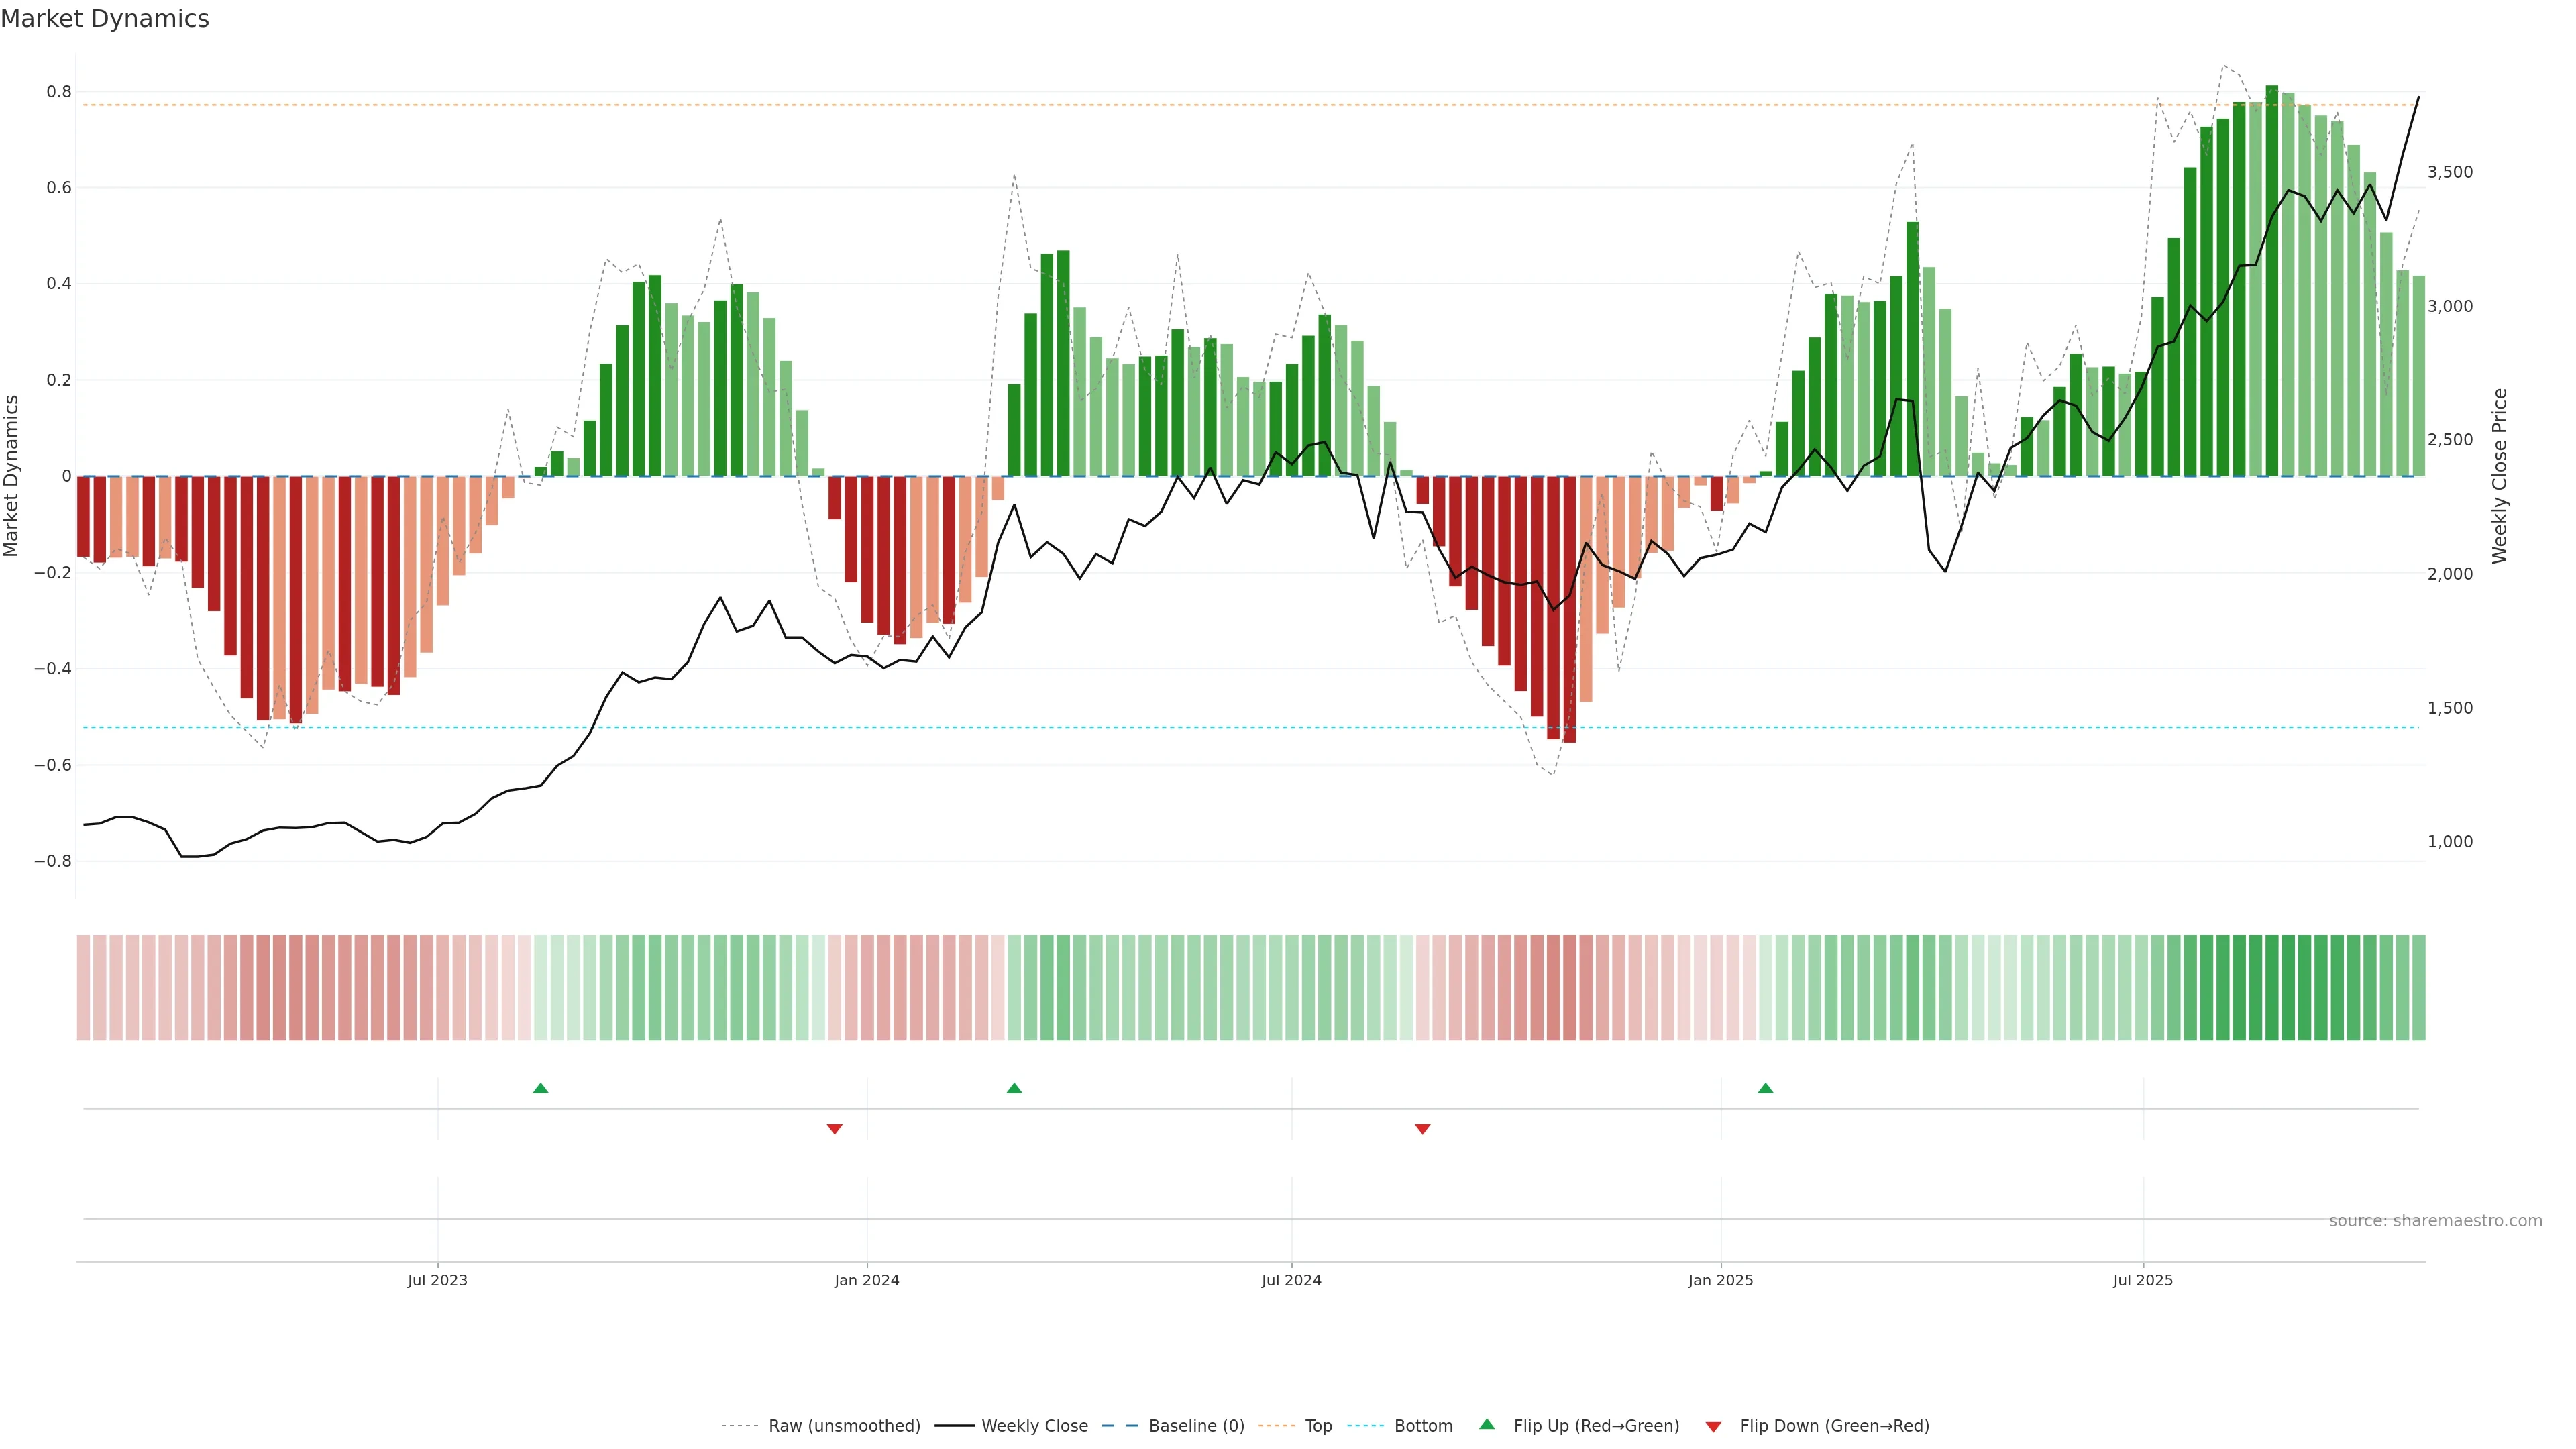Image resolution: width=2576 pixels, height=1449 pixels.
Task: Click the Jul 2025 x-axis label
Action: coord(2142,1280)
